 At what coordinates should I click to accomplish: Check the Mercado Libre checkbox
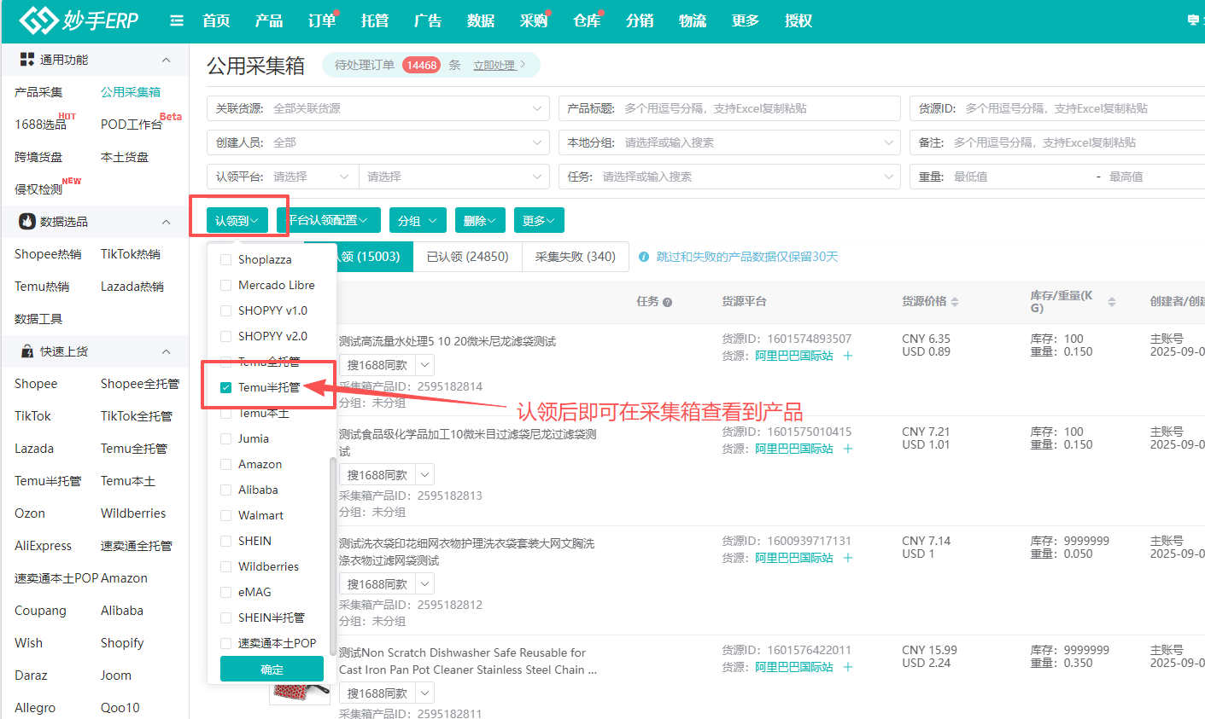[x=226, y=285]
